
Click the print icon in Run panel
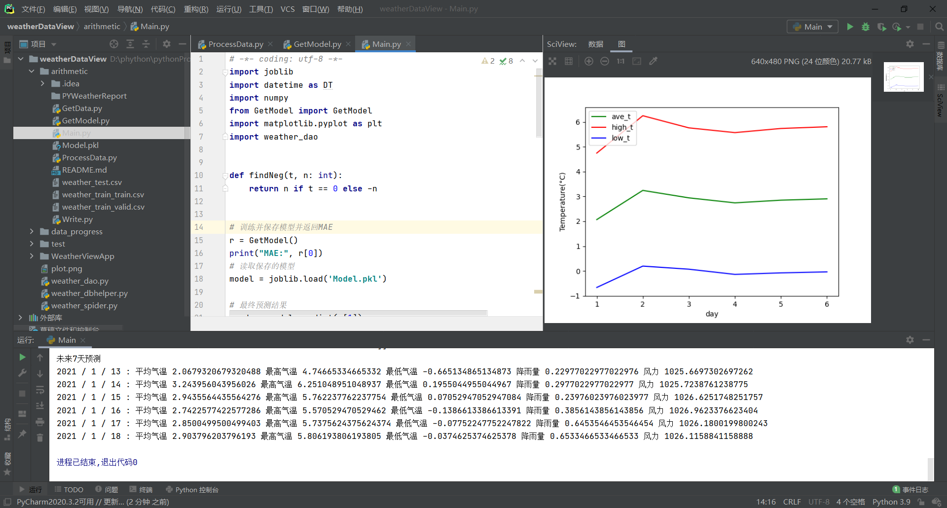click(x=40, y=422)
